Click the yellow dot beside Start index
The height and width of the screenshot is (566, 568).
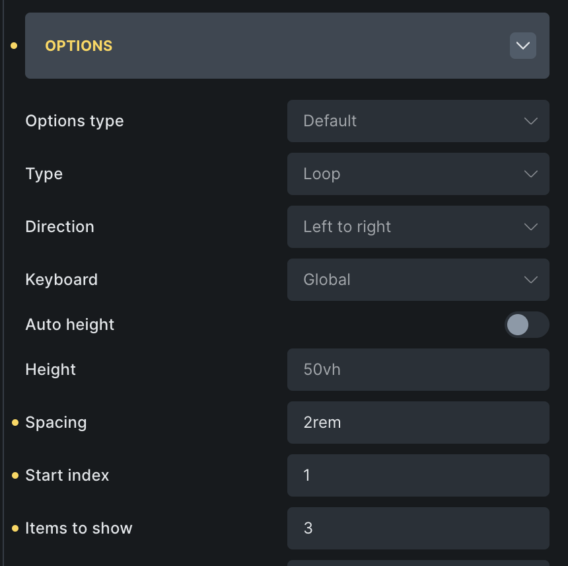click(x=15, y=475)
